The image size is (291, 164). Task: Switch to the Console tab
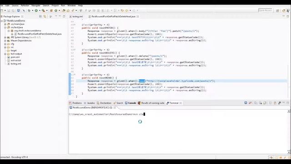tap(130, 103)
